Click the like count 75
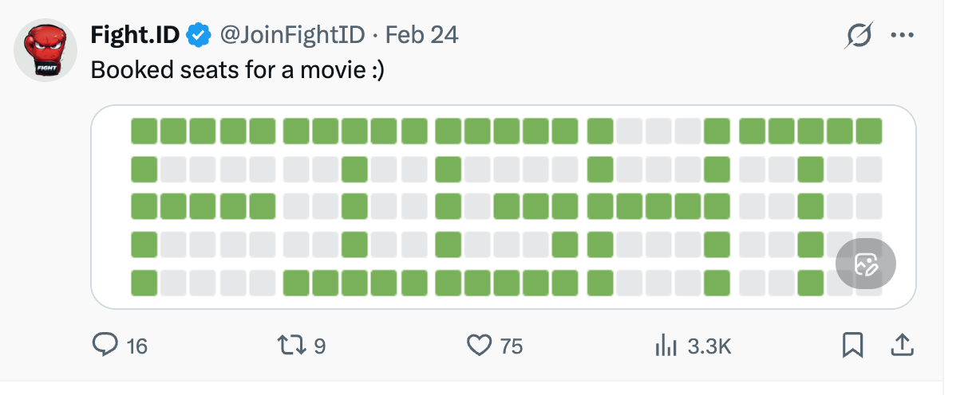 point(512,346)
